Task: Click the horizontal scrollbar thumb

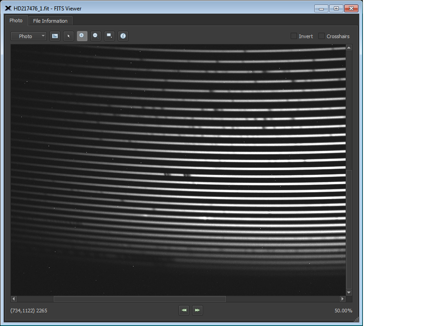Action: 139,299
